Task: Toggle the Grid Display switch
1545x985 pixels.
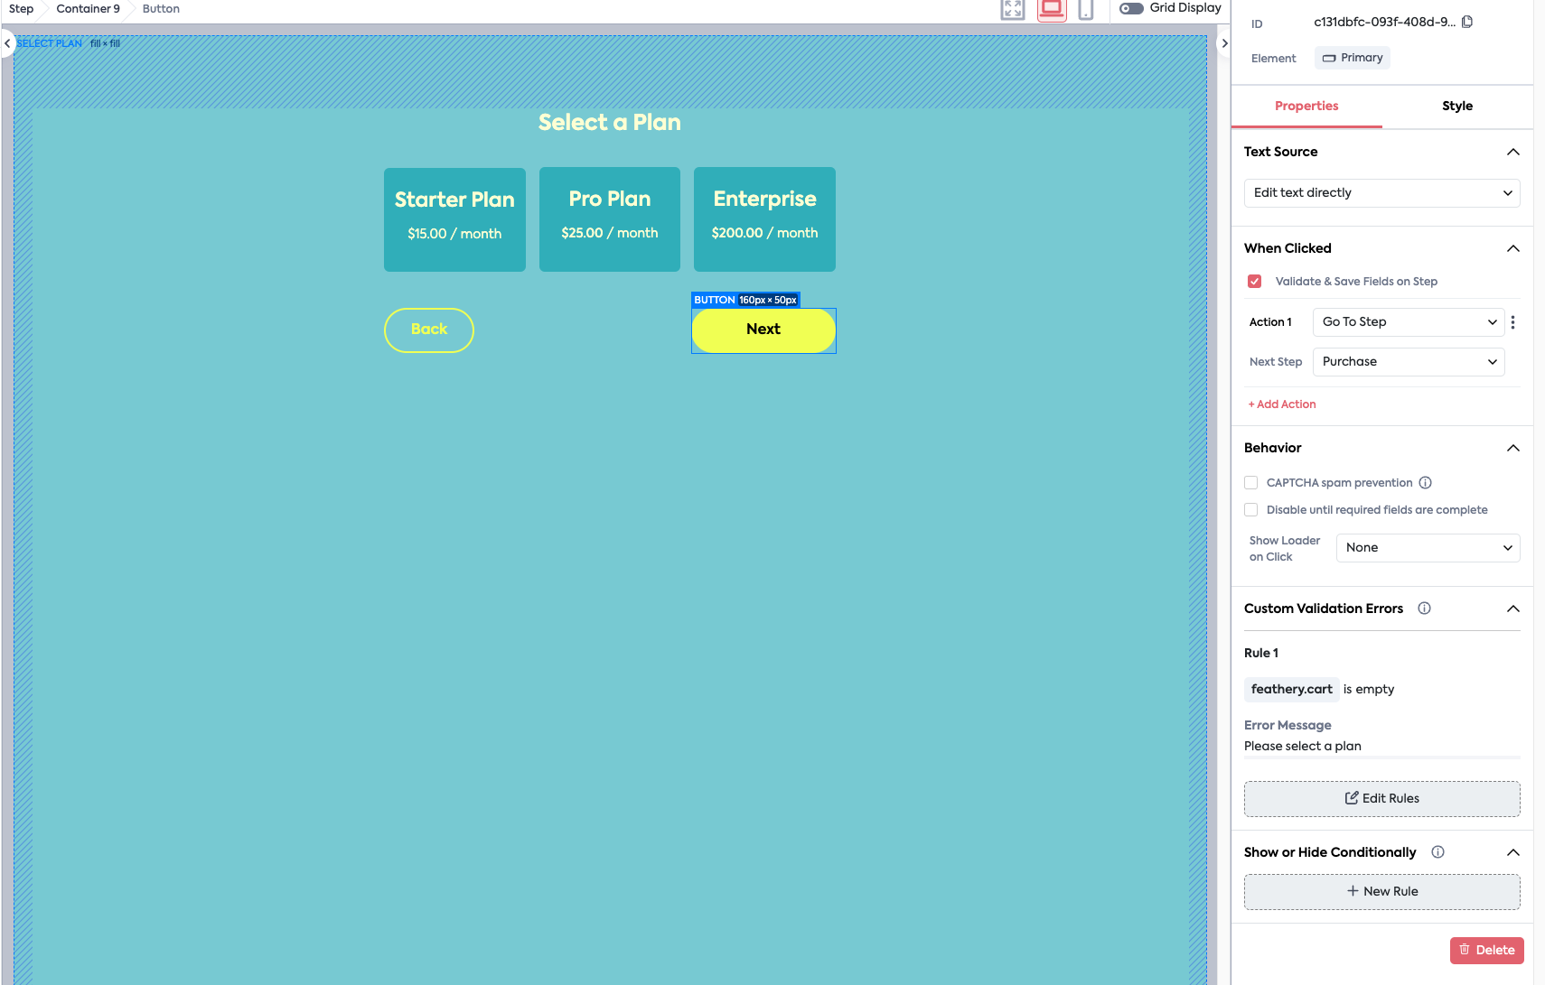Action: coord(1131,8)
